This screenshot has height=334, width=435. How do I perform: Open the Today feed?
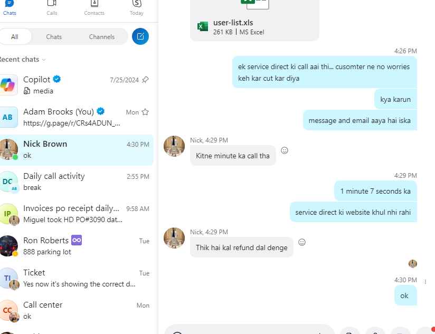click(136, 6)
